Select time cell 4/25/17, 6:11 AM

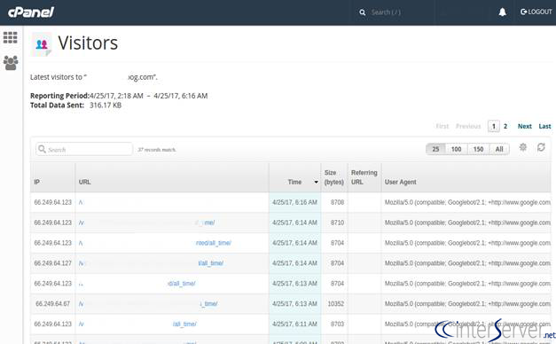pos(294,324)
